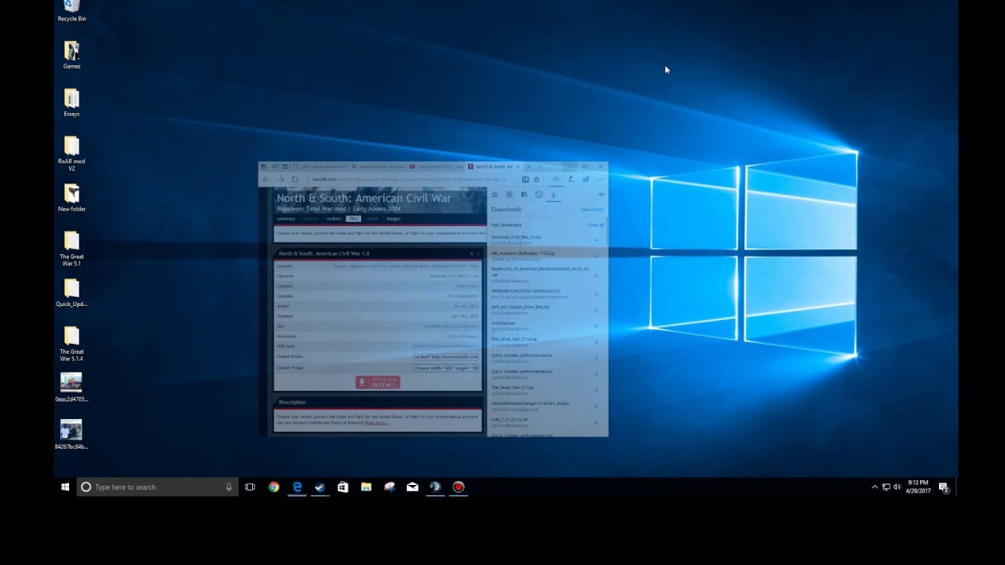Switch to Mount&Blade Warband Edge tab
Viewport: 1005px width, 565px height.
378,166
